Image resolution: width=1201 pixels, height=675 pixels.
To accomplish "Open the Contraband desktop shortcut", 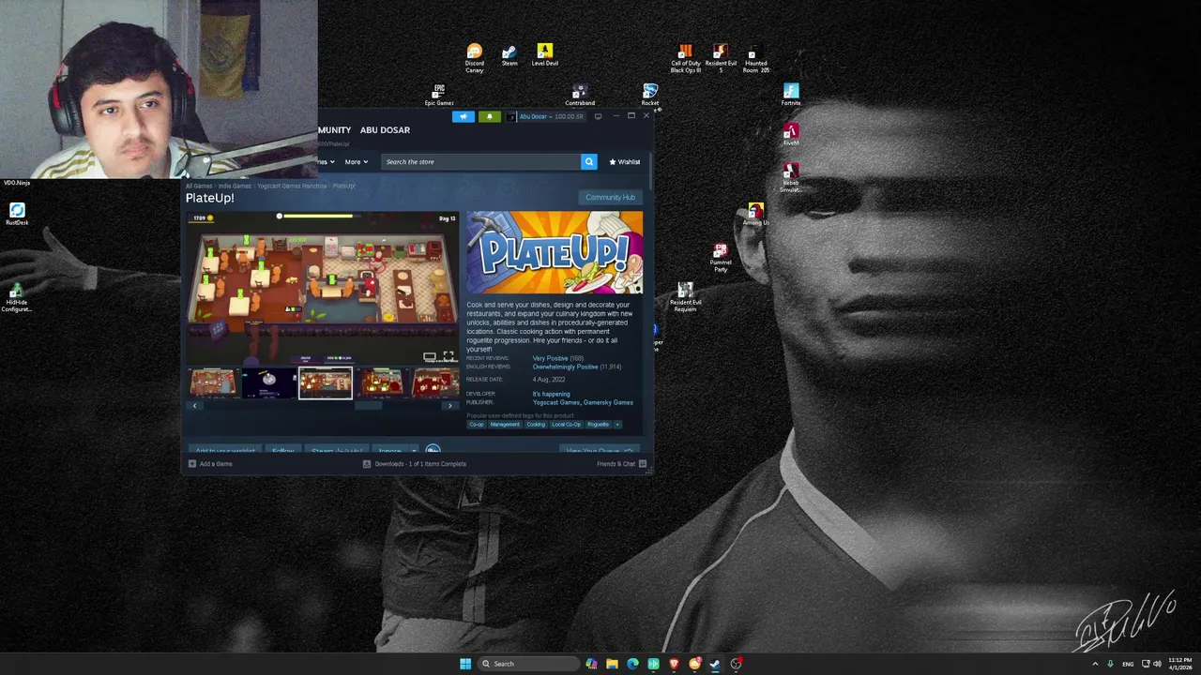I will tap(580, 95).
